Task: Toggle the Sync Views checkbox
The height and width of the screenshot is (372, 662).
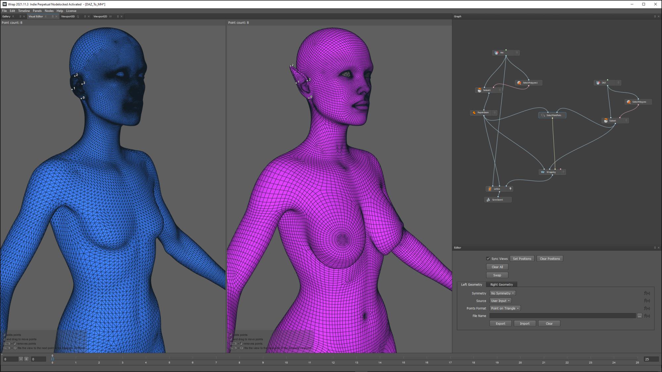Action: coord(488,259)
